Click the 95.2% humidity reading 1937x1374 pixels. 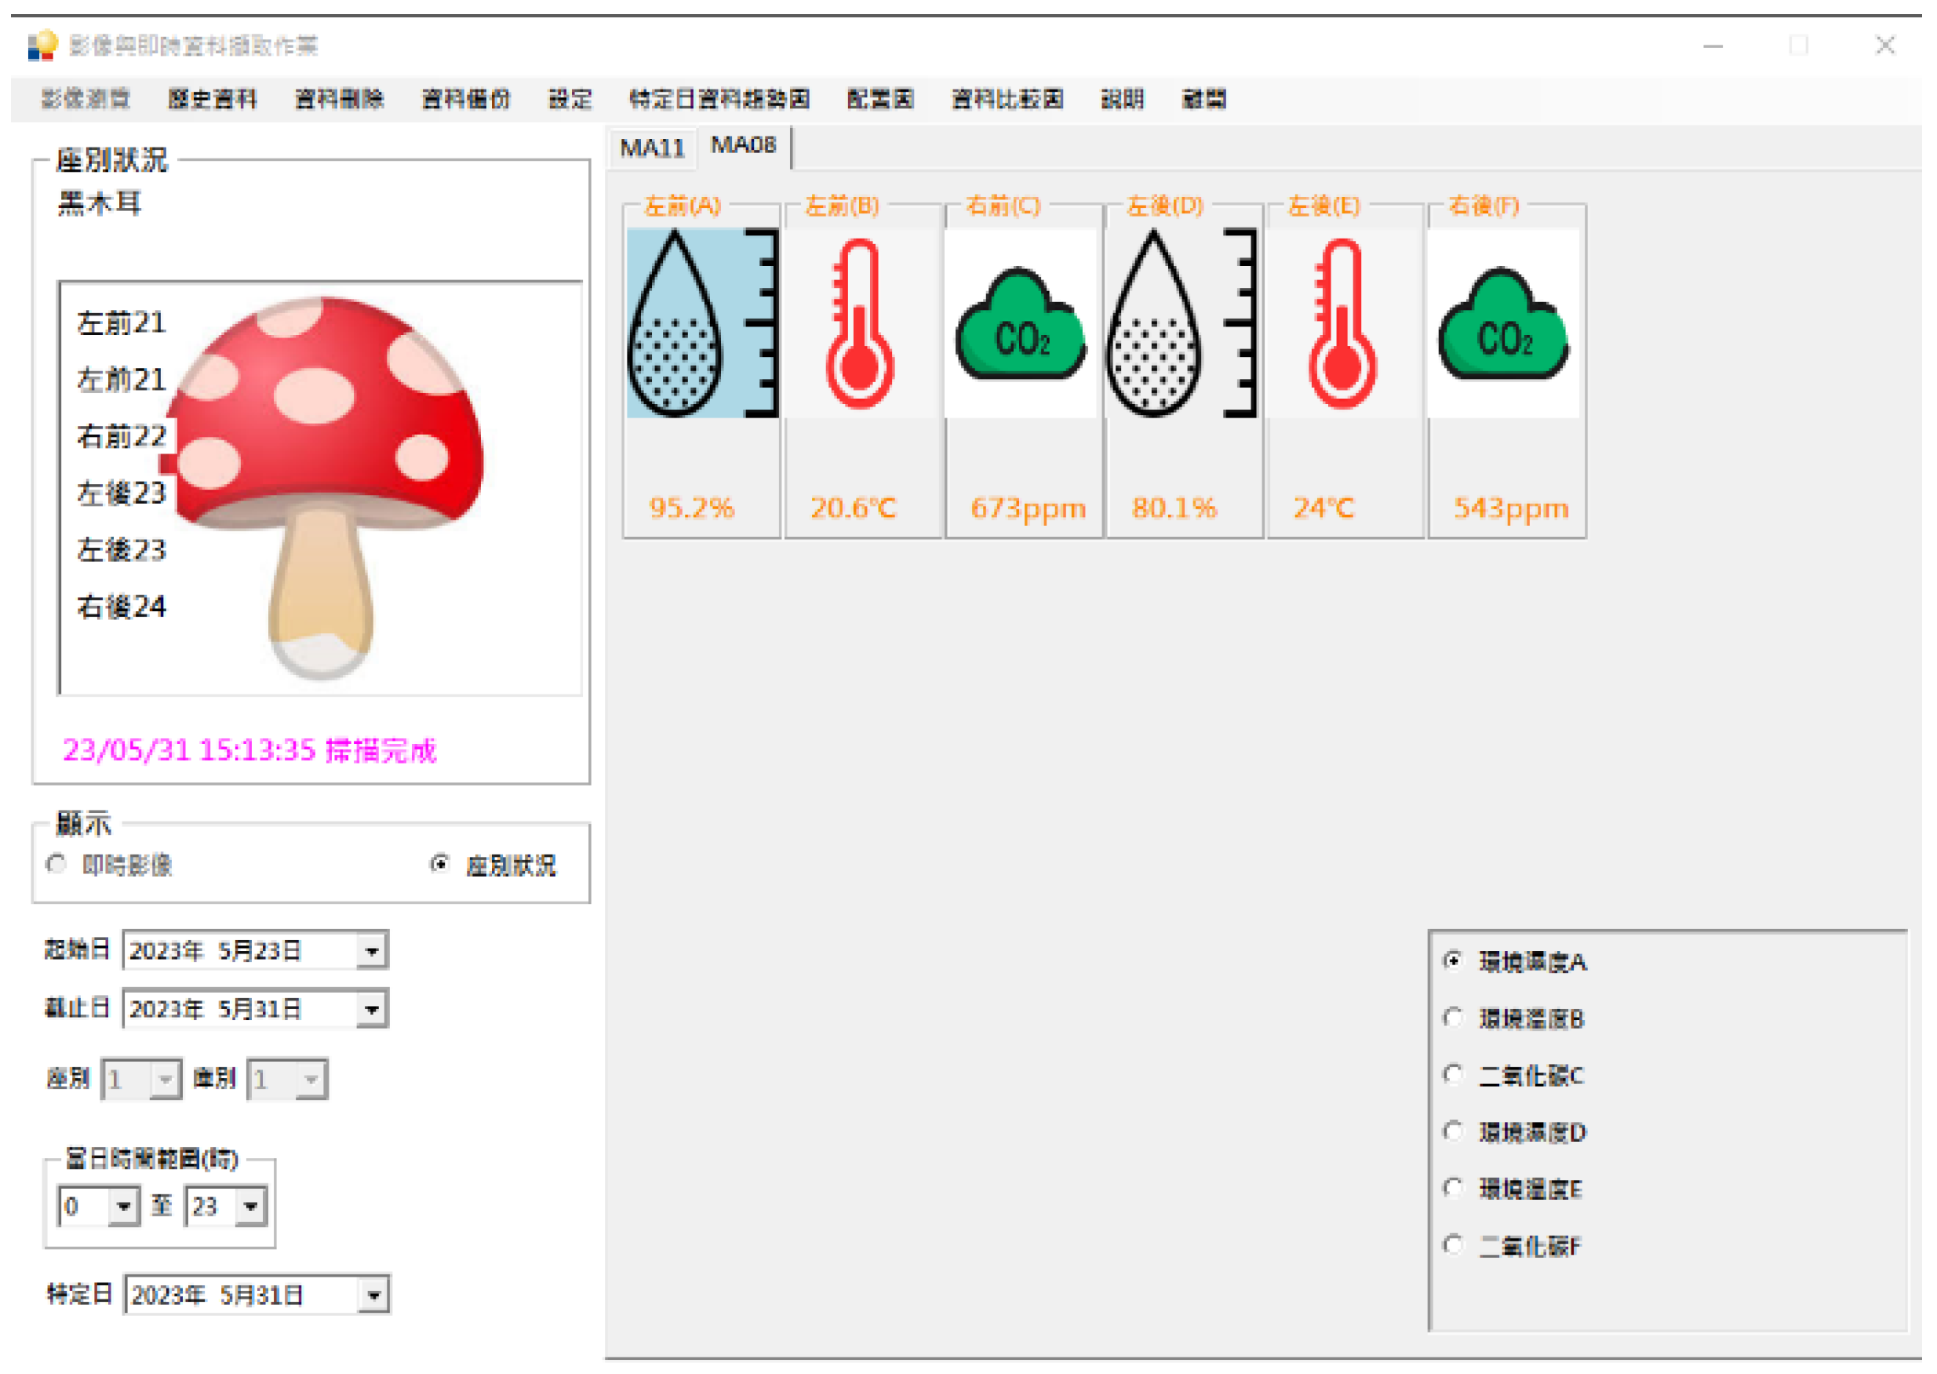pos(691,508)
